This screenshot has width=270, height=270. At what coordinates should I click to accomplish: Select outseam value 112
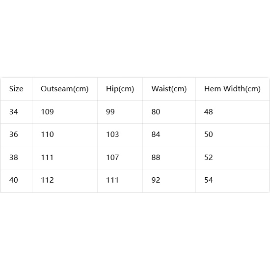(x=47, y=180)
